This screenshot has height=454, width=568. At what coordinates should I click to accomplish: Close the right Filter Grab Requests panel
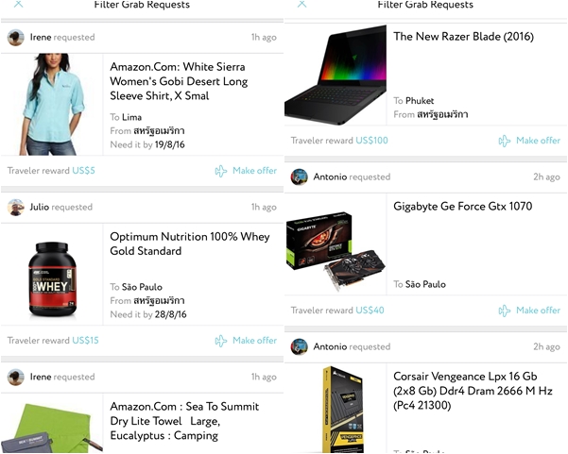[x=301, y=4]
